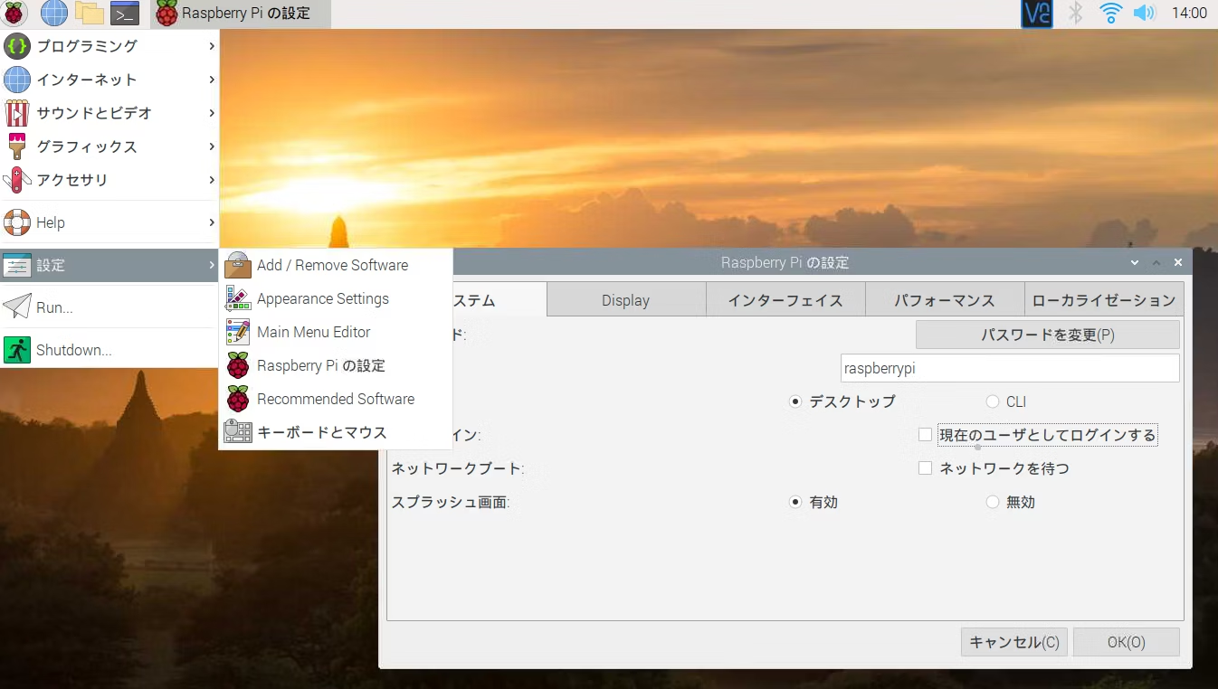Click the 設定 sliders icon
Image resolution: width=1218 pixels, height=689 pixels.
(x=17, y=265)
